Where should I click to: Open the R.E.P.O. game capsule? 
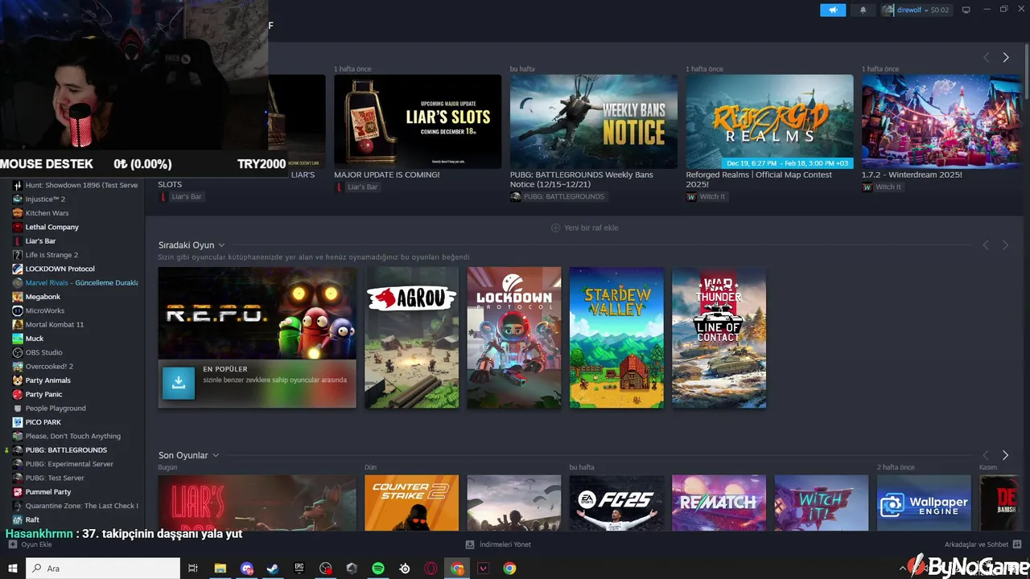click(257, 313)
